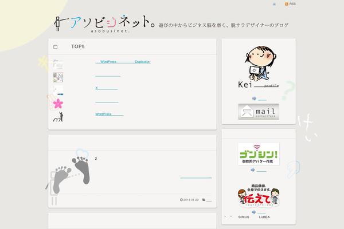Open the 伝えて banner

[x=259, y=196]
